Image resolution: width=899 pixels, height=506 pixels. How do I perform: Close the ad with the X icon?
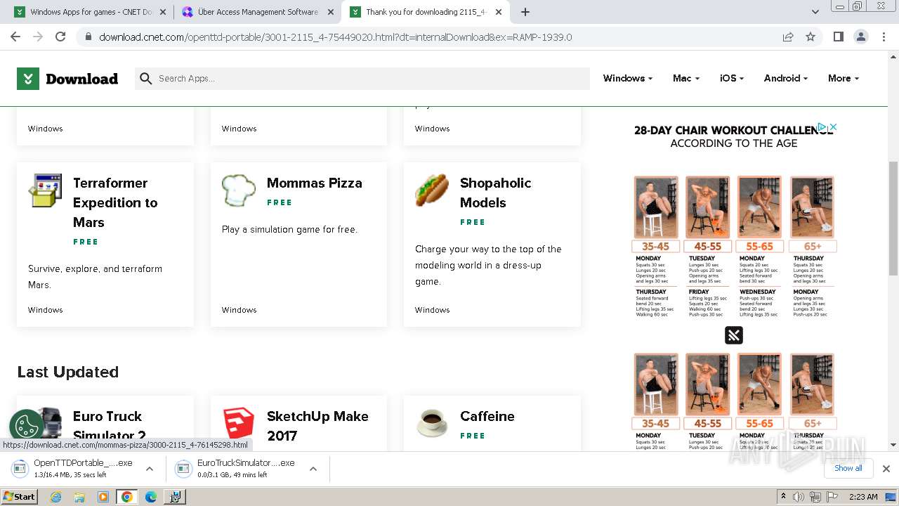click(x=833, y=127)
